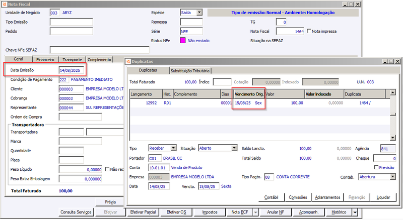Viewport: 403px width, 220px height.
Task: Click the Chave NFe SEFAZ field
Action: tap(99, 50)
